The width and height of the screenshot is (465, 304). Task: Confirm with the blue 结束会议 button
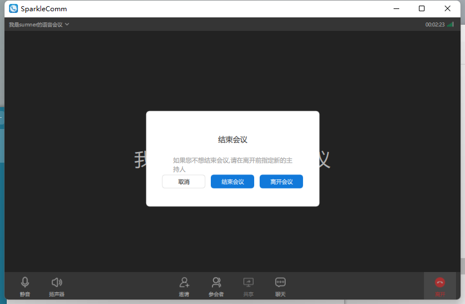coord(232,182)
